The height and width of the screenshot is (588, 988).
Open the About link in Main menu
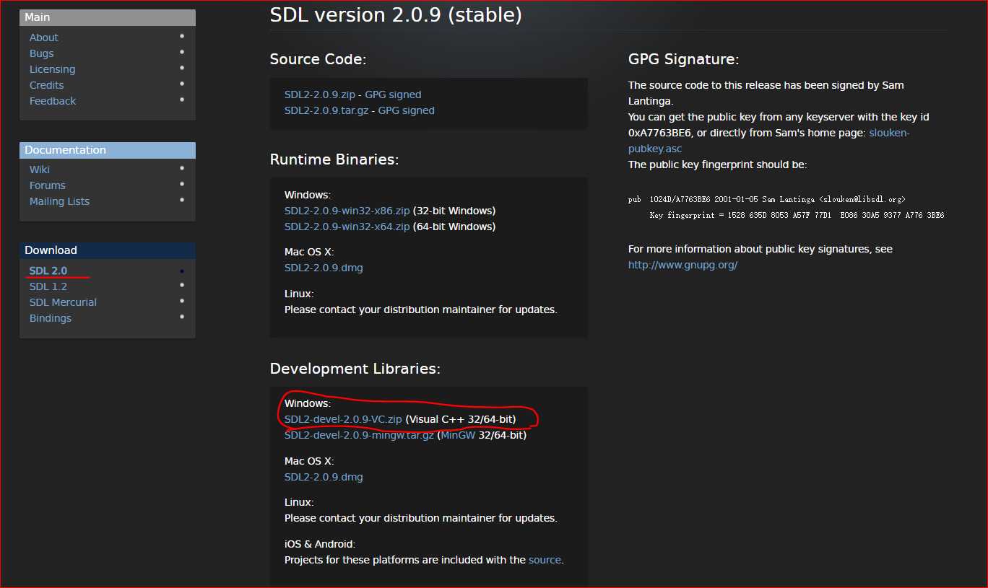pyautogui.click(x=43, y=38)
